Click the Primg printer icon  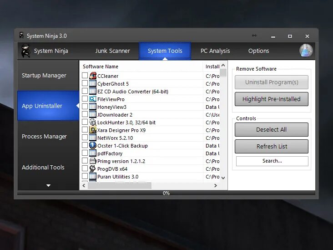[x=93, y=161]
